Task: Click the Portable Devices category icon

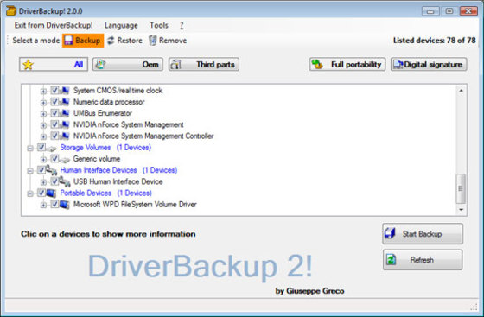Action: tap(51, 193)
